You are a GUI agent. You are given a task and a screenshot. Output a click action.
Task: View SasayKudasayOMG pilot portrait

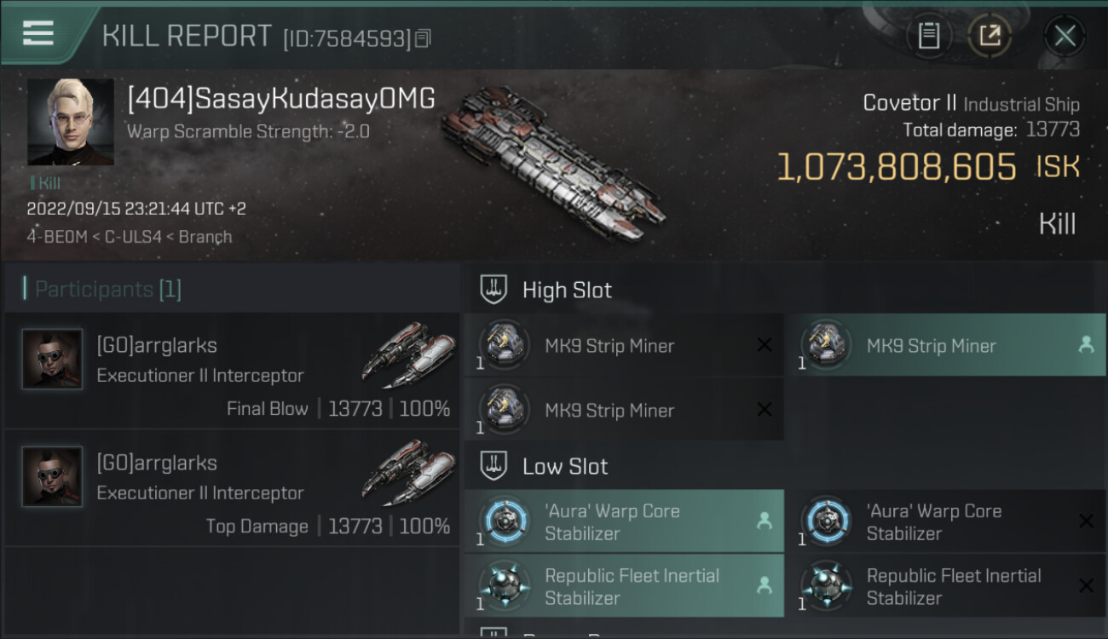tap(71, 122)
